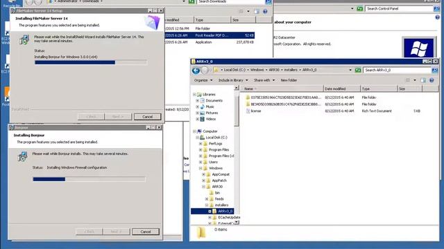444x249 pixels.
Task: Expand the AppCompat folder node
Action: click(203, 174)
